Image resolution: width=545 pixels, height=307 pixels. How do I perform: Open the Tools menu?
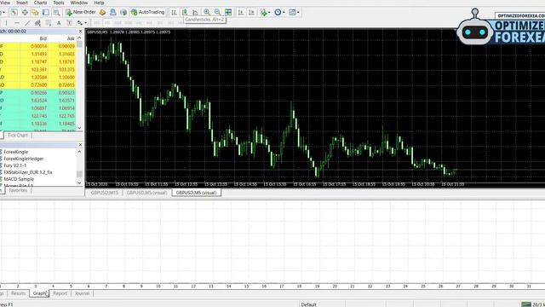pyautogui.click(x=59, y=3)
